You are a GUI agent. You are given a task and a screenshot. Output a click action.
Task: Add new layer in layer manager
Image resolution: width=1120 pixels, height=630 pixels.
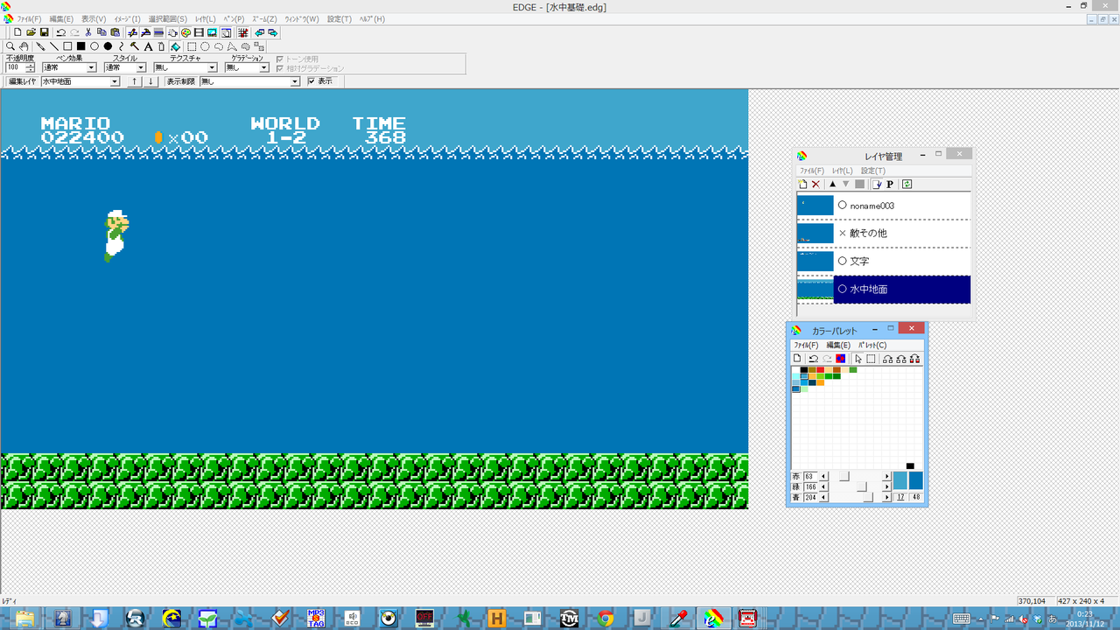[x=803, y=184]
